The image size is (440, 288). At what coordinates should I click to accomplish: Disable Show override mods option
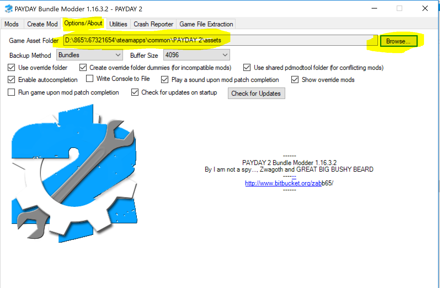(x=295, y=80)
